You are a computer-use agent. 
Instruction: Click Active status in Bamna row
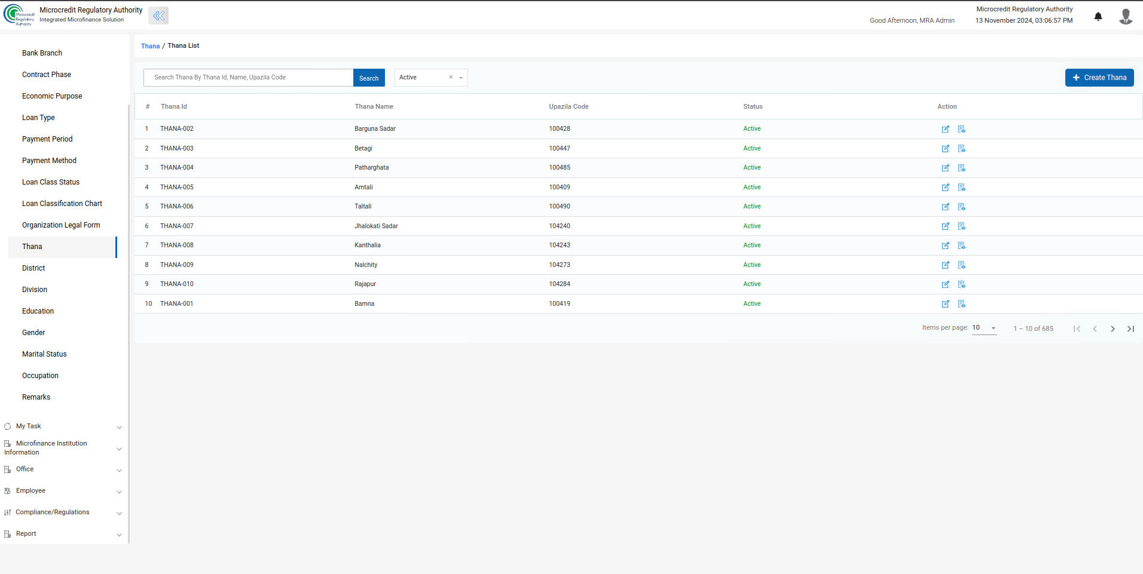click(752, 304)
